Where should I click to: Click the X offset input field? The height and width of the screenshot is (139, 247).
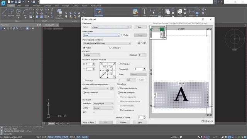click(x=89, y=64)
